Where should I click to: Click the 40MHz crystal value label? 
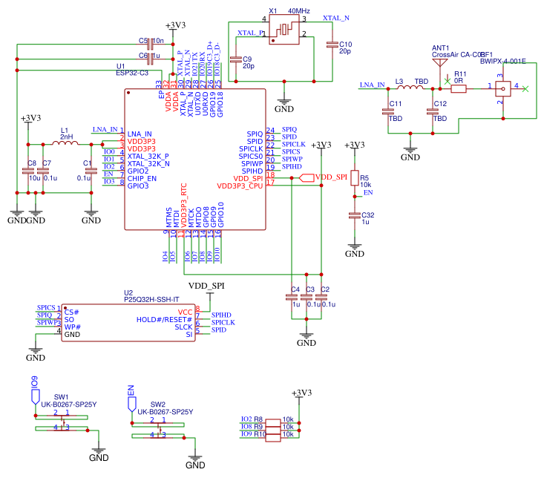point(298,11)
